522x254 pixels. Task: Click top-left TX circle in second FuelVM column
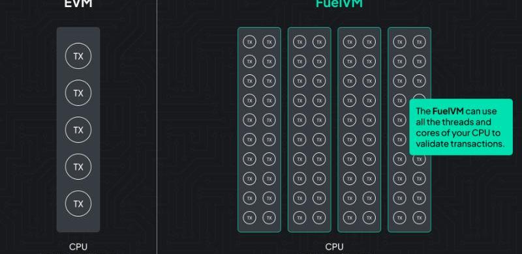pyautogui.click(x=299, y=42)
